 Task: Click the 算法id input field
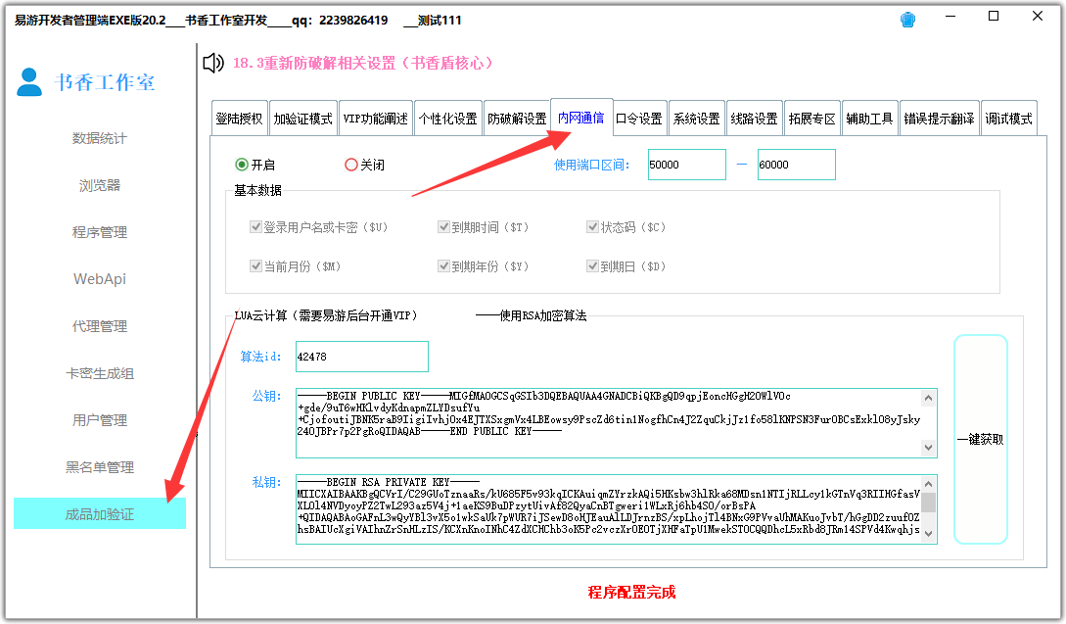point(362,357)
